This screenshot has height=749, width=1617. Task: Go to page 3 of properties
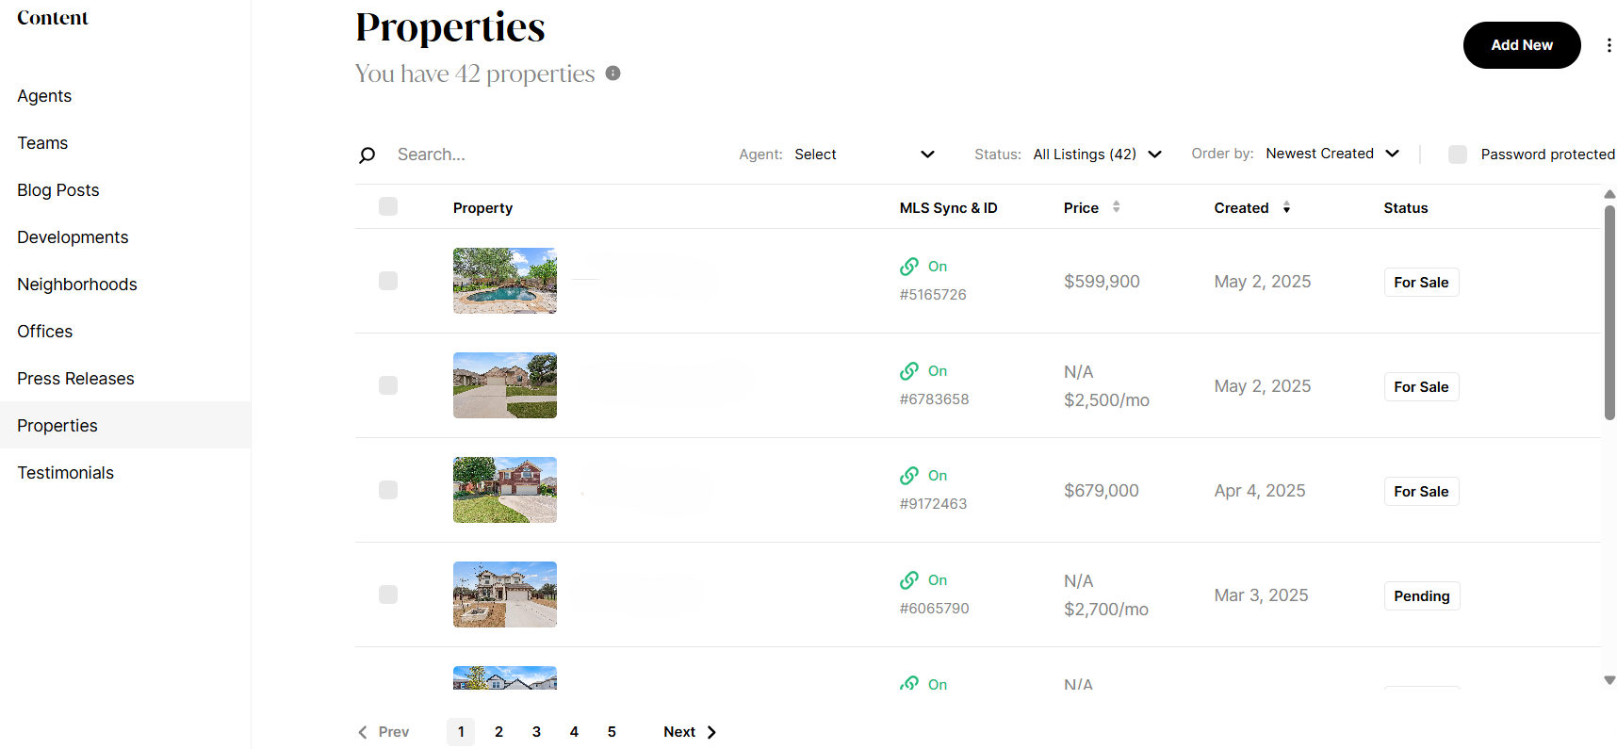536,732
